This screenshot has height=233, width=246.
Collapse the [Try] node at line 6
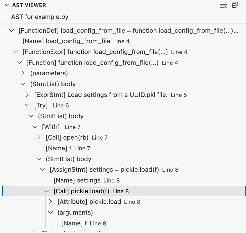click(27, 105)
